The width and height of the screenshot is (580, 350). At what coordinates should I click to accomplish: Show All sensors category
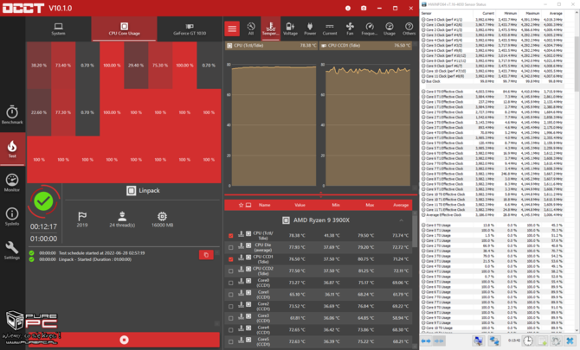[251, 29]
